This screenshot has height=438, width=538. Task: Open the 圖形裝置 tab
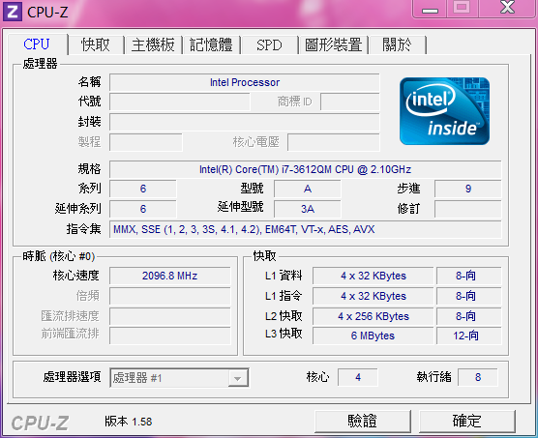pyautogui.click(x=333, y=44)
